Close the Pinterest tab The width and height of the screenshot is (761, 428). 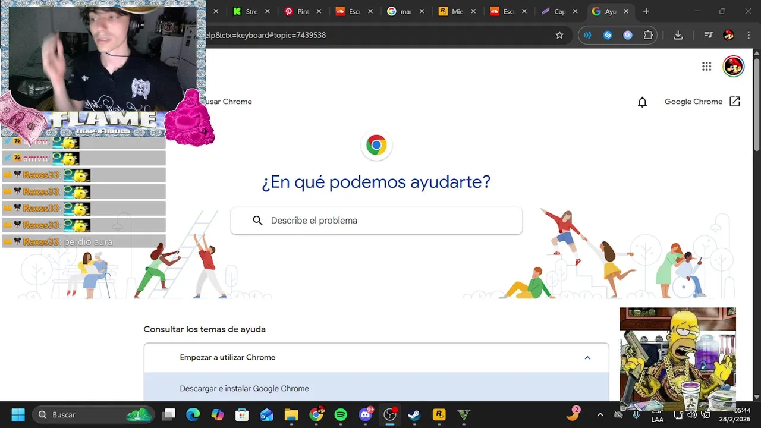click(319, 11)
